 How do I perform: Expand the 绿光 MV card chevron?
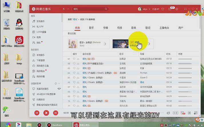point(149,44)
